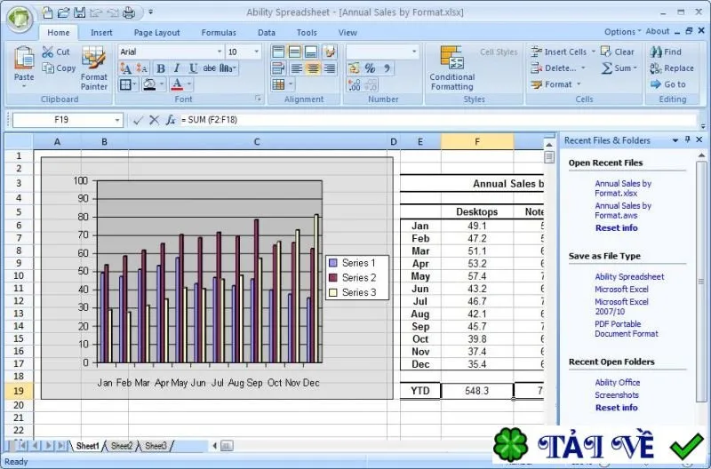The width and height of the screenshot is (711, 469).
Task: Switch to the Page Layout tab
Action: [157, 33]
